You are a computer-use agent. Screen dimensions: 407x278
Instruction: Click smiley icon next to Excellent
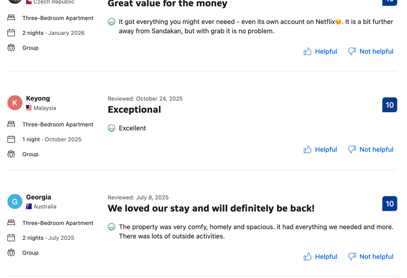[111, 128]
